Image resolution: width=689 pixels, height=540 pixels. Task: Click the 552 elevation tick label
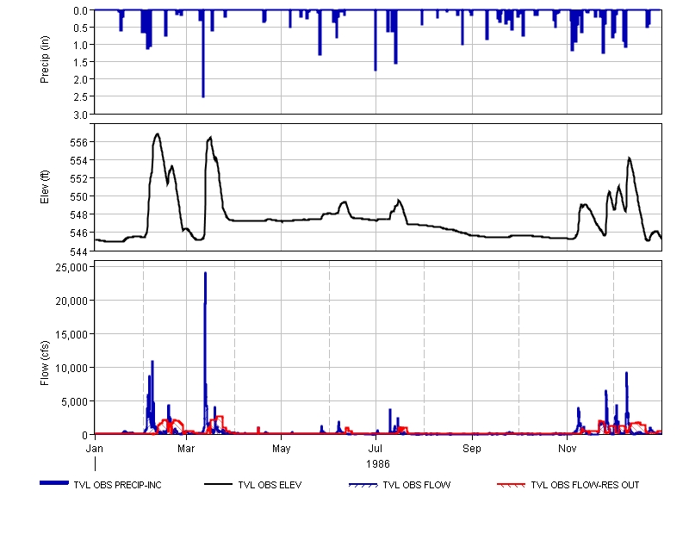[x=78, y=179]
